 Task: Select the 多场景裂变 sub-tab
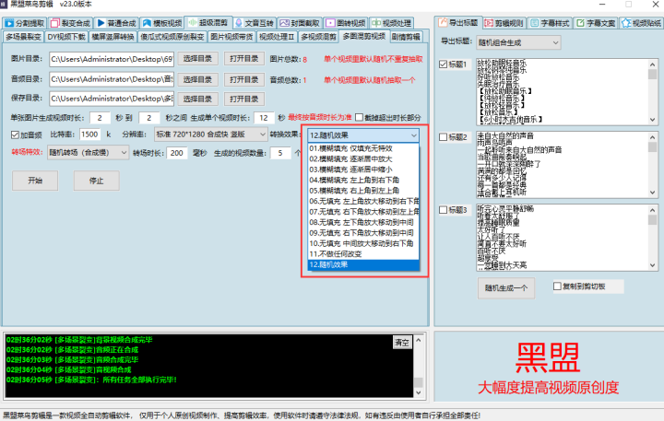pyautogui.click(x=23, y=37)
